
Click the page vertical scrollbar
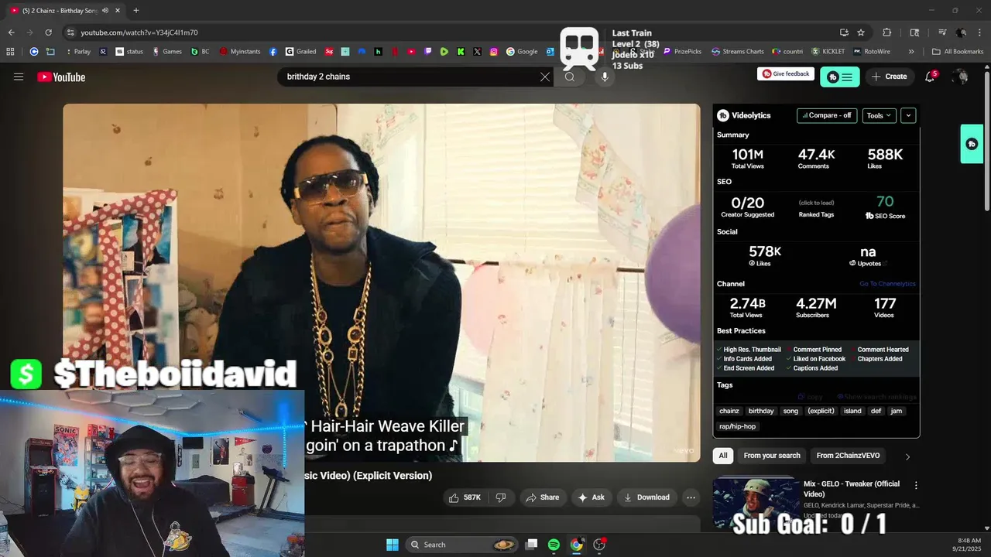point(986,139)
